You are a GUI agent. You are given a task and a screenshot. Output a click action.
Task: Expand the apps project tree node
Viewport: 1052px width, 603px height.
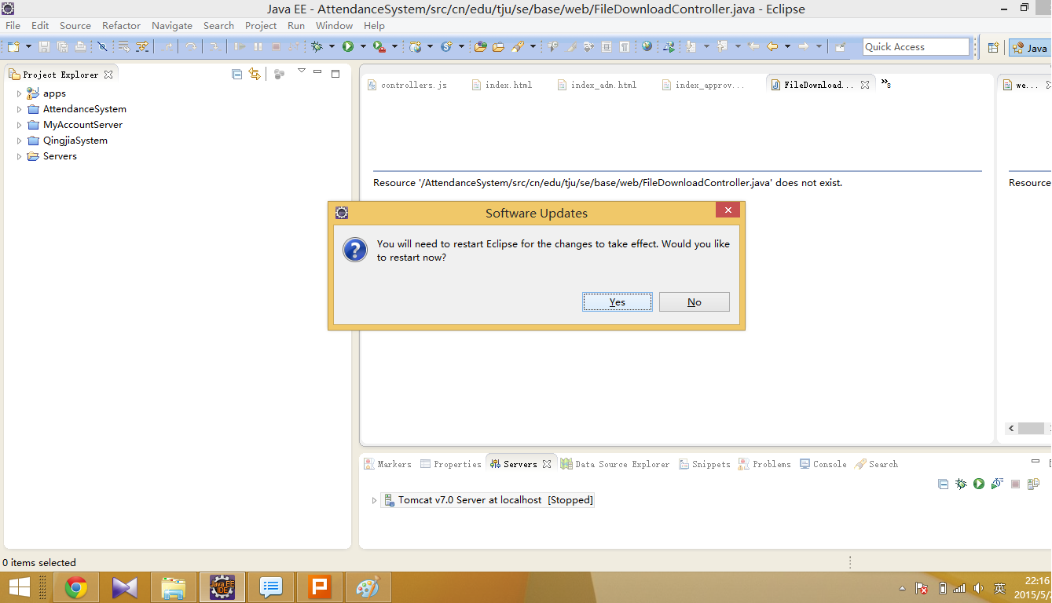pyautogui.click(x=20, y=93)
